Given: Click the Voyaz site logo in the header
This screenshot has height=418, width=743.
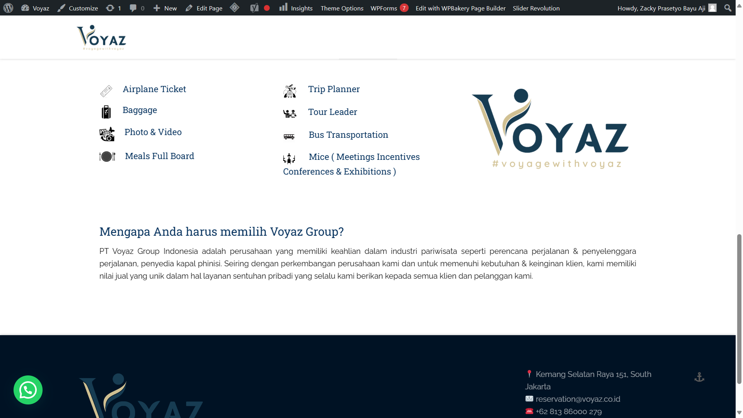Looking at the screenshot, I should point(101,37).
